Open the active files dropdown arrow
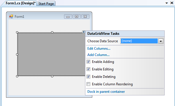The image size is (175, 106). pos(167,3)
